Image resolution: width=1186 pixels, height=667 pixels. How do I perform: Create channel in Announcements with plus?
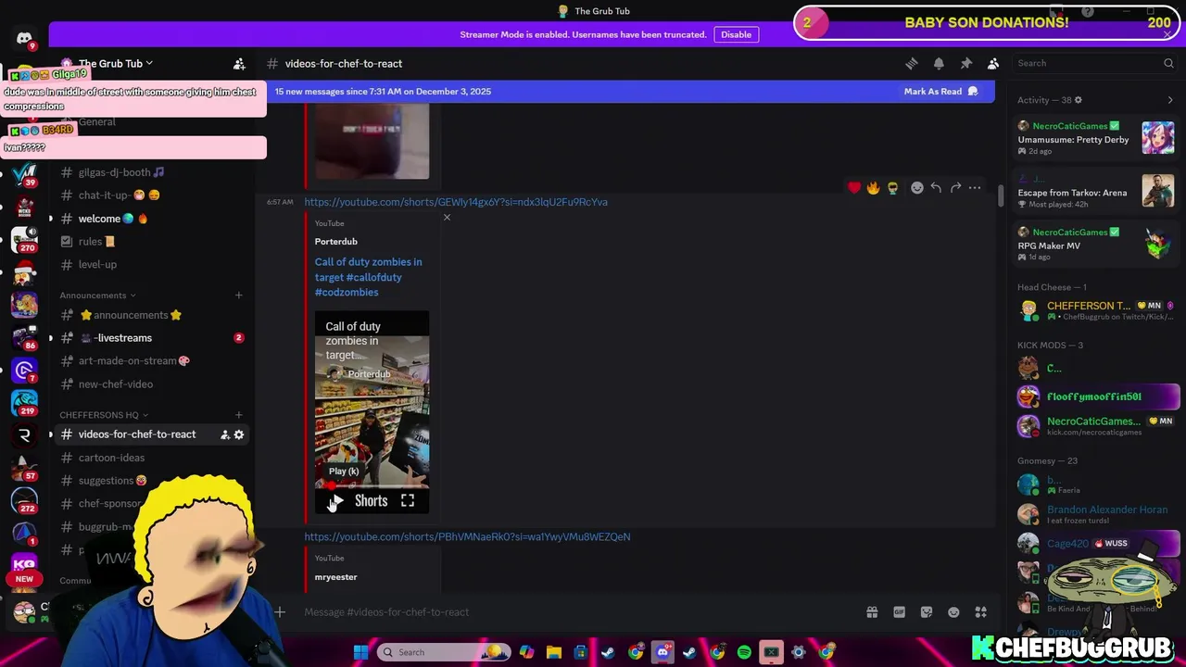(x=239, y=296)
